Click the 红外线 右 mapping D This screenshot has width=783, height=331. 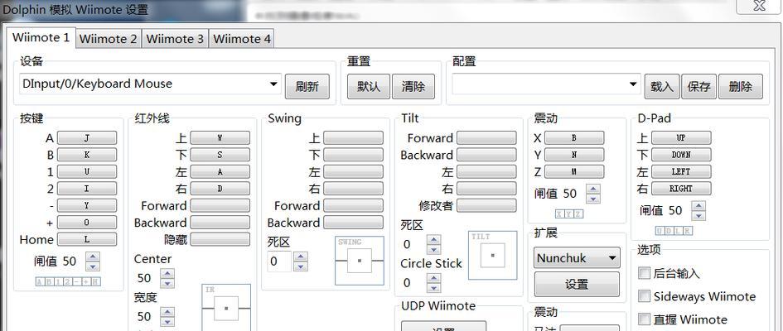(220, 189)
